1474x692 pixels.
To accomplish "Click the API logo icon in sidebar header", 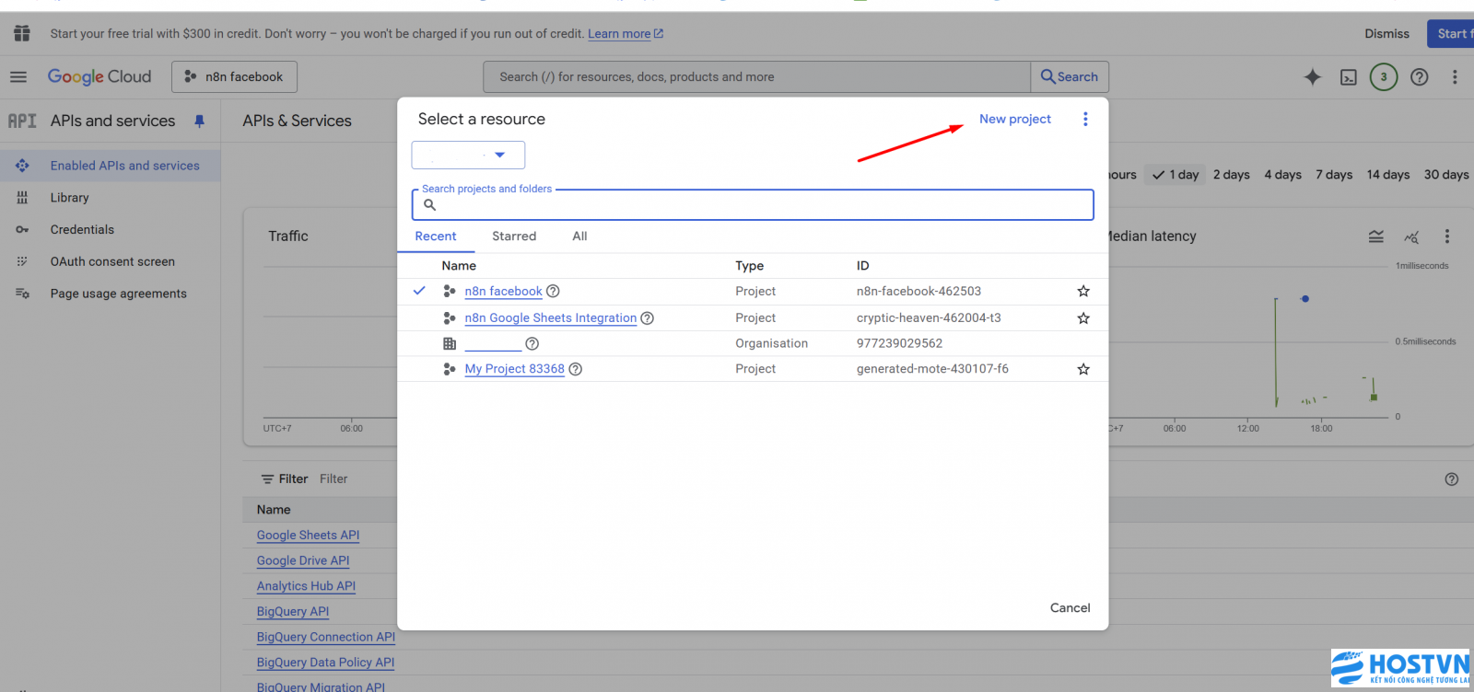I will [22, 121].
